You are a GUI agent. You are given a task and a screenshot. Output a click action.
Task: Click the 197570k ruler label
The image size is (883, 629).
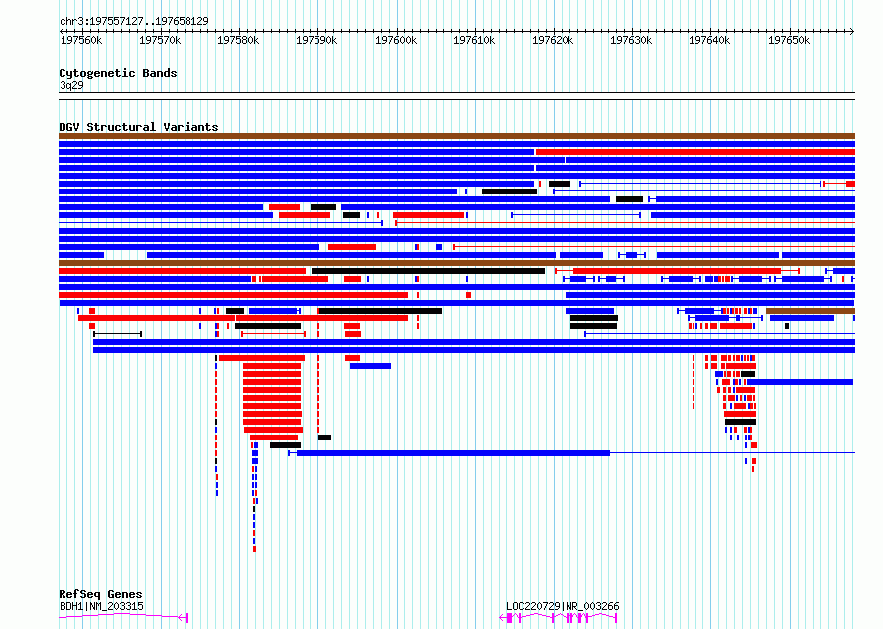point(160,40)
